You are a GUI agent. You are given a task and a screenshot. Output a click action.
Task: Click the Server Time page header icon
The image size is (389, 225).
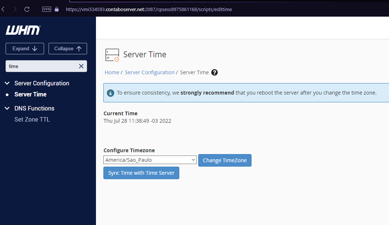point(112,55)
